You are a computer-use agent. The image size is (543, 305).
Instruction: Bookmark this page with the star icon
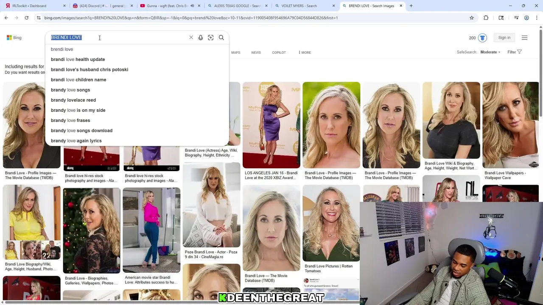tap(471, 18)
